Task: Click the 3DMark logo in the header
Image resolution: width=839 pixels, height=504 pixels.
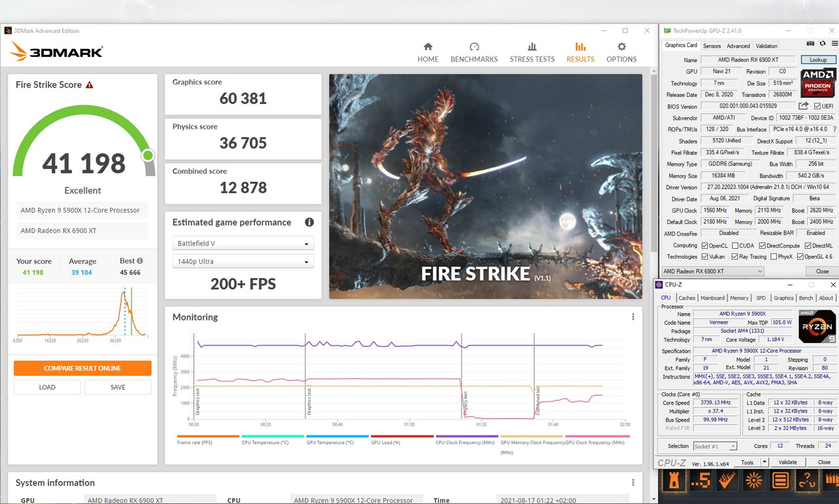Action: click(56, 52)
